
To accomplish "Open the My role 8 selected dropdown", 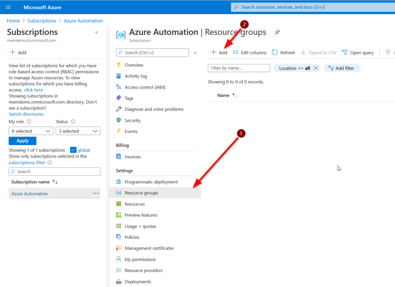I will (x=31, y=131).
